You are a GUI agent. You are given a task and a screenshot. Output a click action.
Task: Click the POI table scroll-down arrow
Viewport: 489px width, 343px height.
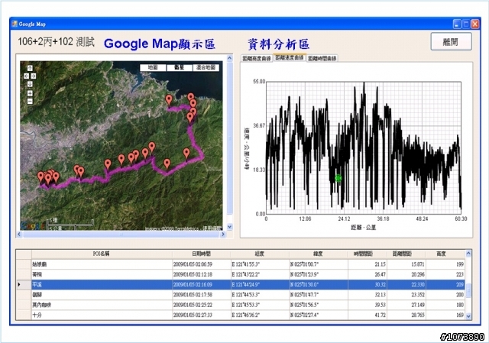[468, 316]
